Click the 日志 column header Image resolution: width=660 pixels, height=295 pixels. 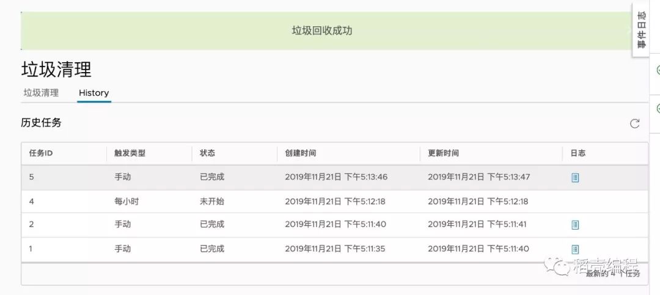[x=577, y=153]
